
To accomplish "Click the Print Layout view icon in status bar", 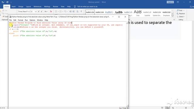I will click(x=168, y=108).
